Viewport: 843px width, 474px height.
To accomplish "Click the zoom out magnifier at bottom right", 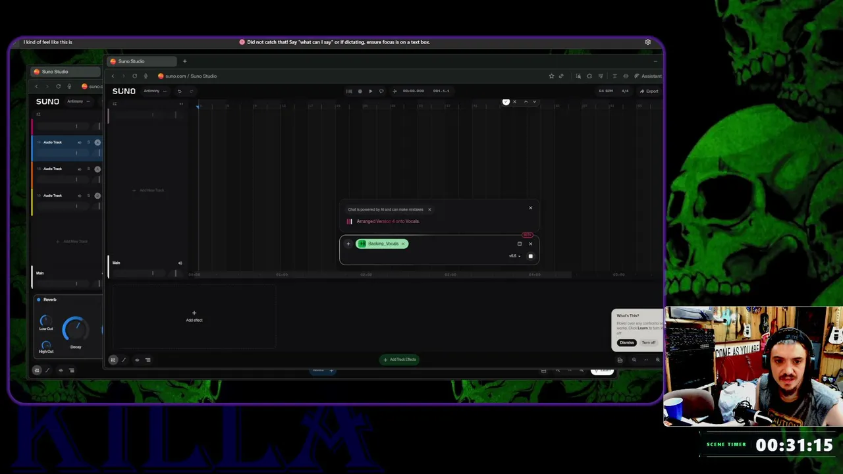I will click(634, 359).
